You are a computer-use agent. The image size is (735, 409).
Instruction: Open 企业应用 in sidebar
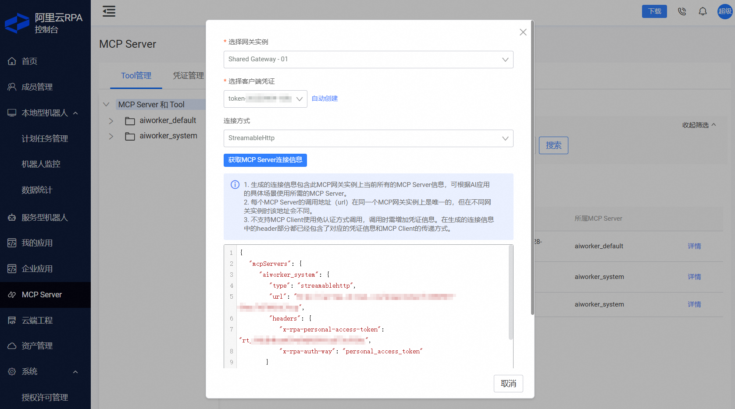tap(45, 269)
